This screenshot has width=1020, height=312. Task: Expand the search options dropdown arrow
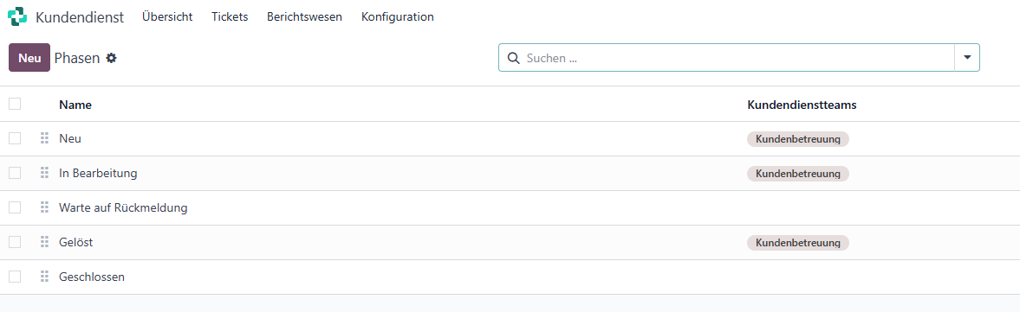[966, 58]
